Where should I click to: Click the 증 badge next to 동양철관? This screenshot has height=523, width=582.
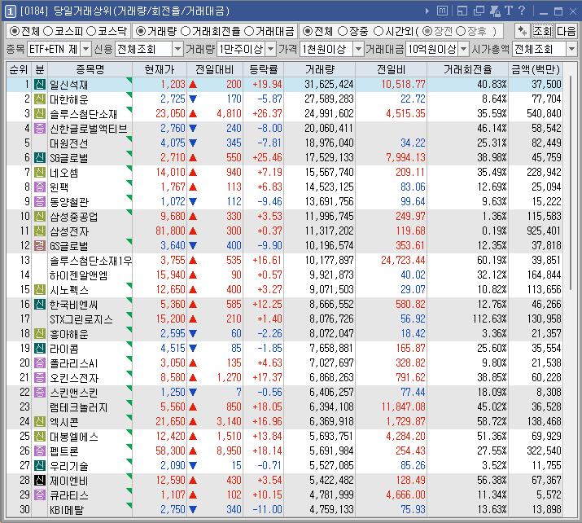point(40,201)
